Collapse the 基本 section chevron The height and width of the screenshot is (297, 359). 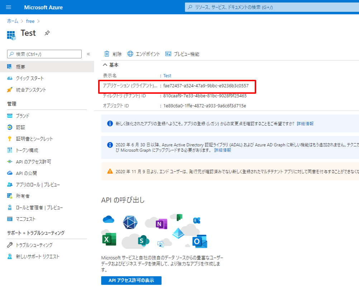tap(105, 65)
